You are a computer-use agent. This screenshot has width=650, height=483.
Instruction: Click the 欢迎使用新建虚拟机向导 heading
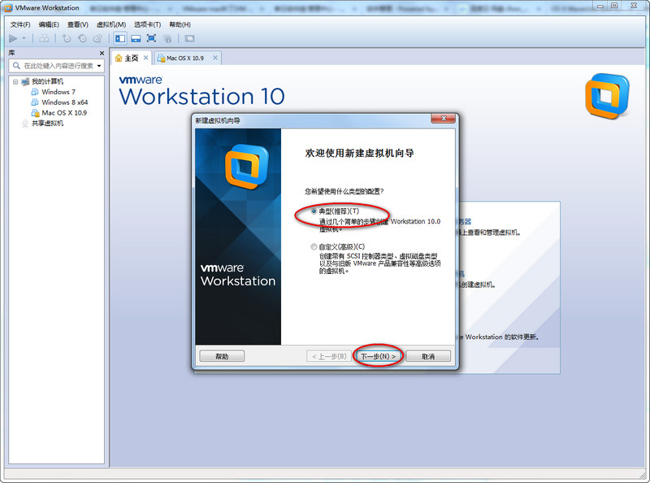359,153
